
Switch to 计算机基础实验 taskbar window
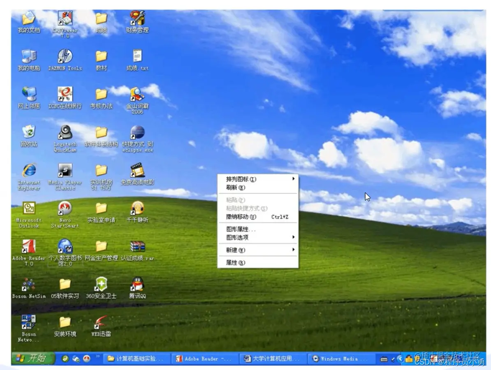(137, 358)
